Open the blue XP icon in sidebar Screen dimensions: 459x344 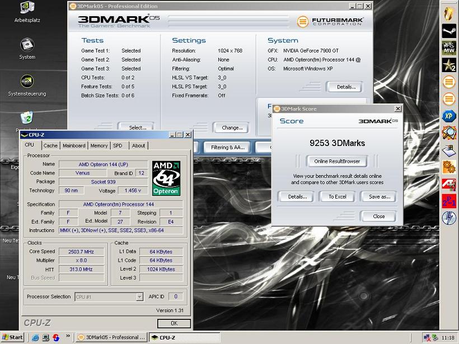[x=449, y=116]
